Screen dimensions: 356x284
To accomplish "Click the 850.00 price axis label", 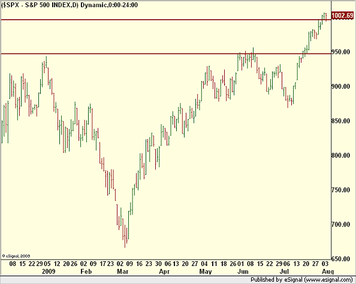I will (340, 121).
